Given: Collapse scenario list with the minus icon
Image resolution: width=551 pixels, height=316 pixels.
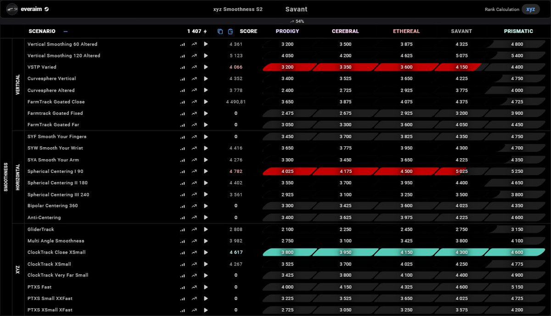Looking at the screenshot, I should pyautogui.click(x=66, y=31).
